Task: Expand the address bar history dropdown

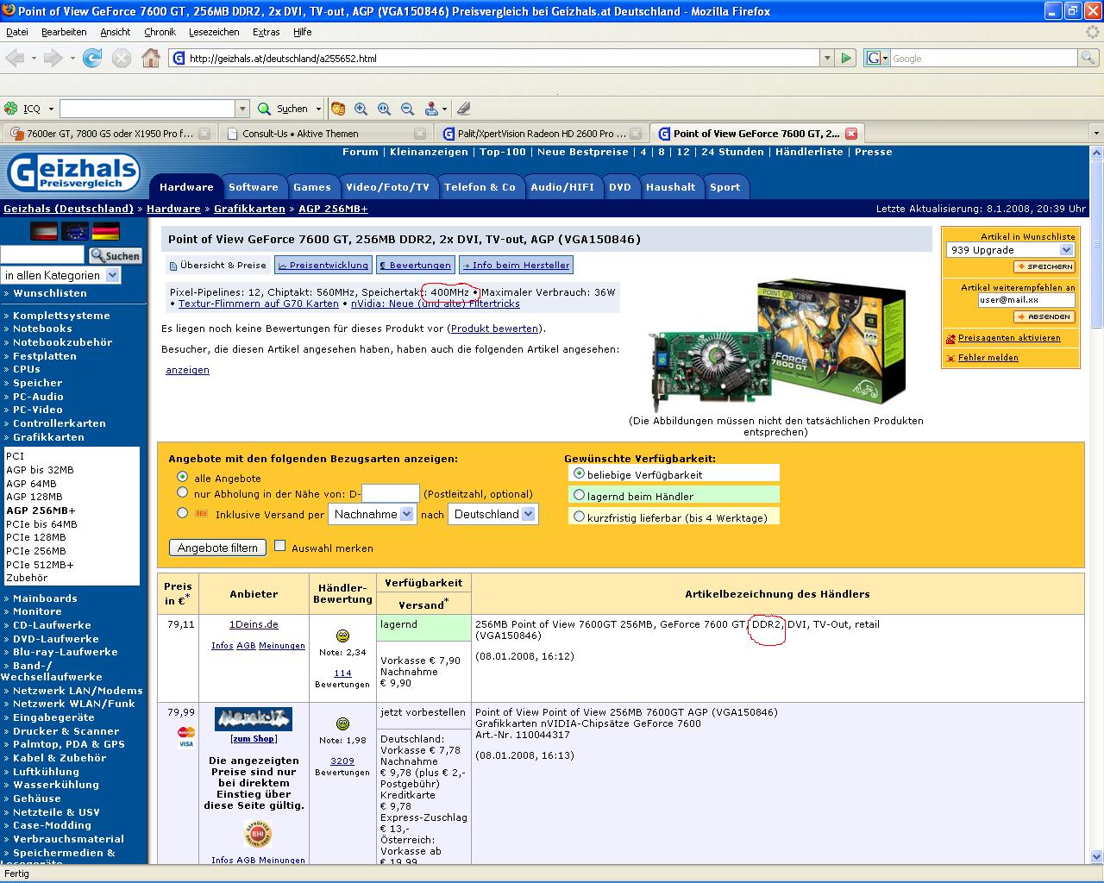Action: coord(827,58)
